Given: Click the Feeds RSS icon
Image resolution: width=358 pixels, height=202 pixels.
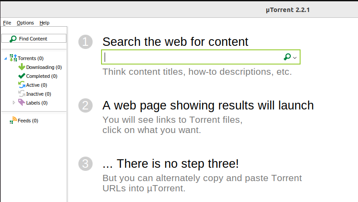Looking at the screenshot, I should (x=13, y=120).
